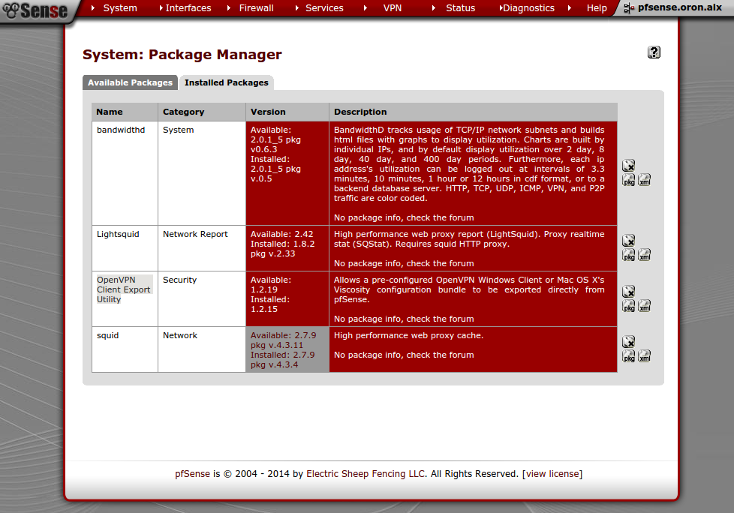This screenshot has width=734, height=513.
Task: Click the Lightsquid package name
Action: pyautogui.click(x=118, y=234)
